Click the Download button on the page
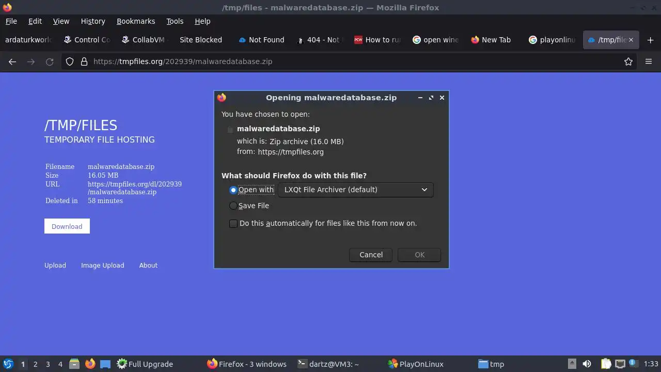The width and height of the screenshot is (661, 372). point(67,226)
